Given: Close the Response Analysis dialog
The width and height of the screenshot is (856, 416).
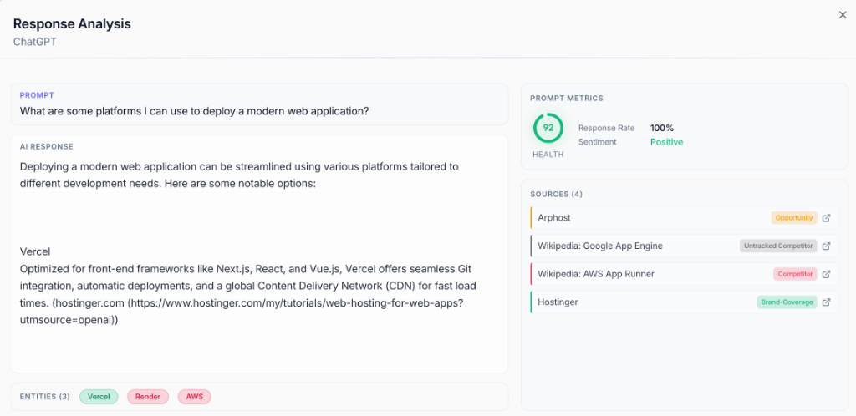Looking at the screenshot, I should point(842,15).
